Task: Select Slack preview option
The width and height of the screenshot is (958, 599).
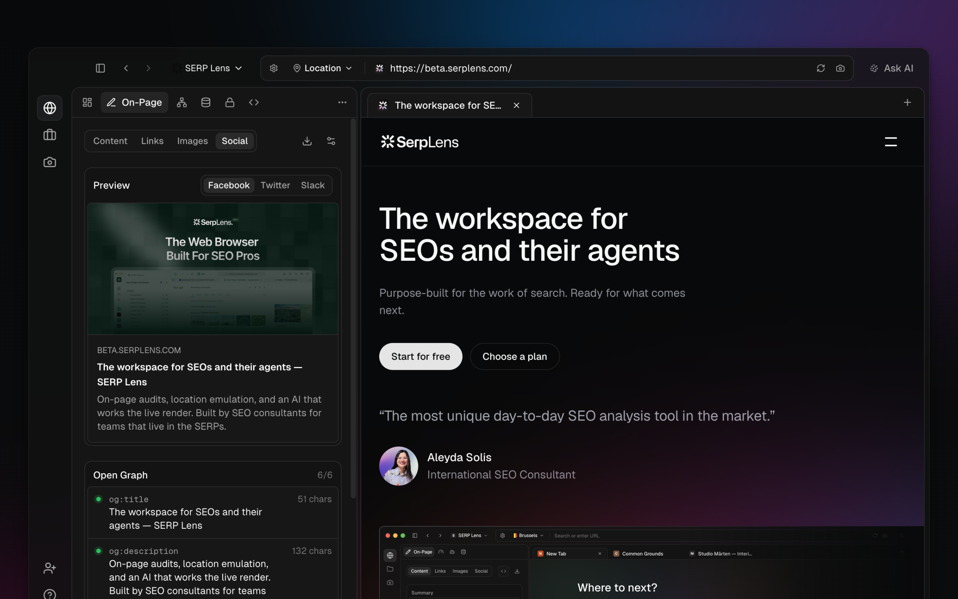Action: (313, 185)
